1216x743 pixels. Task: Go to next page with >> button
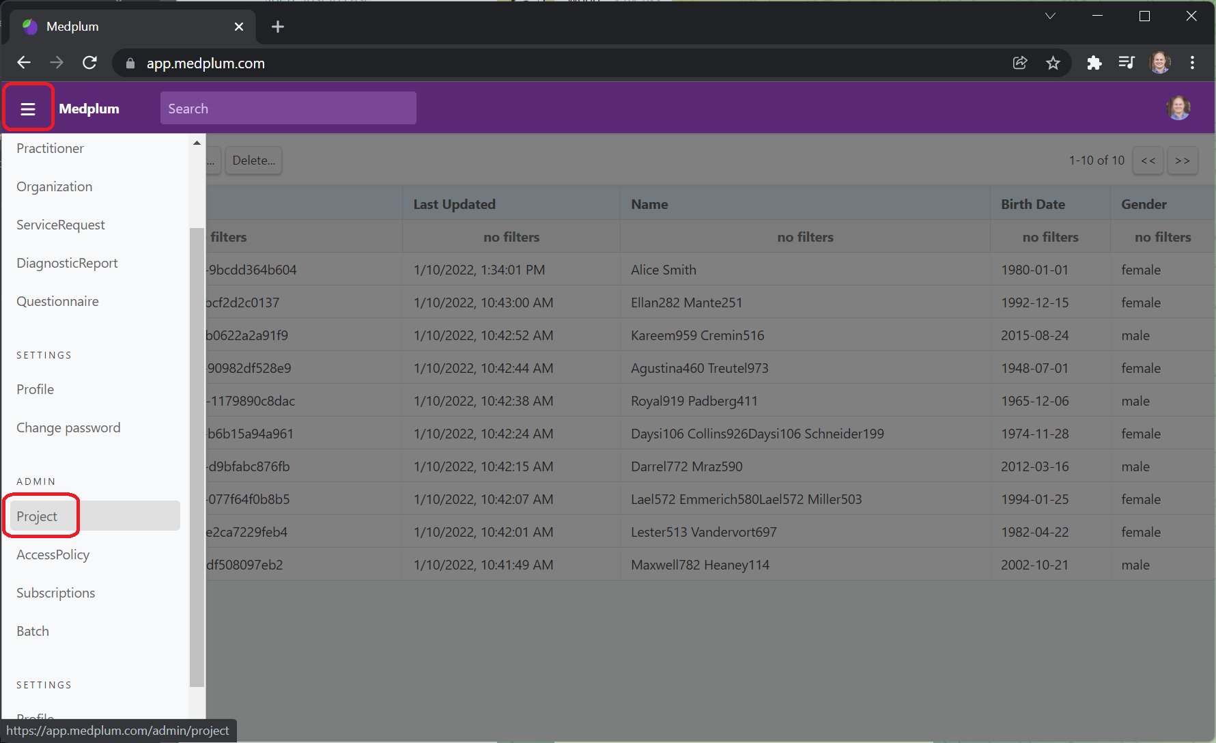pyautogui.click(x=1183, y=160)
